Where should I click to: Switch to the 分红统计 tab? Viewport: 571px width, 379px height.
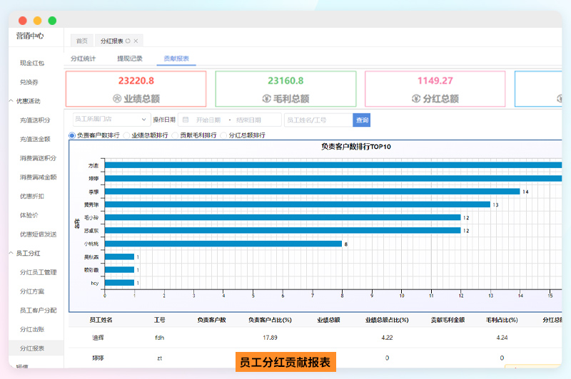click(x=83, y=58)
